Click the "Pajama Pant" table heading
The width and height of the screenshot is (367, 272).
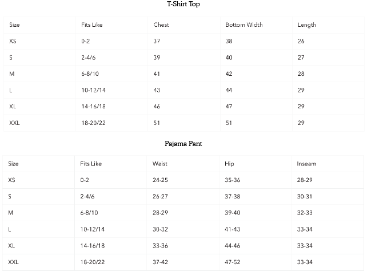point(183,144)
